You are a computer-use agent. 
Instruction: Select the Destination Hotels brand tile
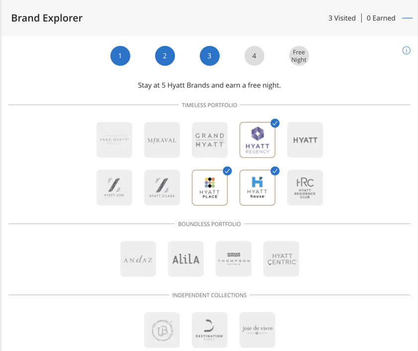tap(210, 330)
